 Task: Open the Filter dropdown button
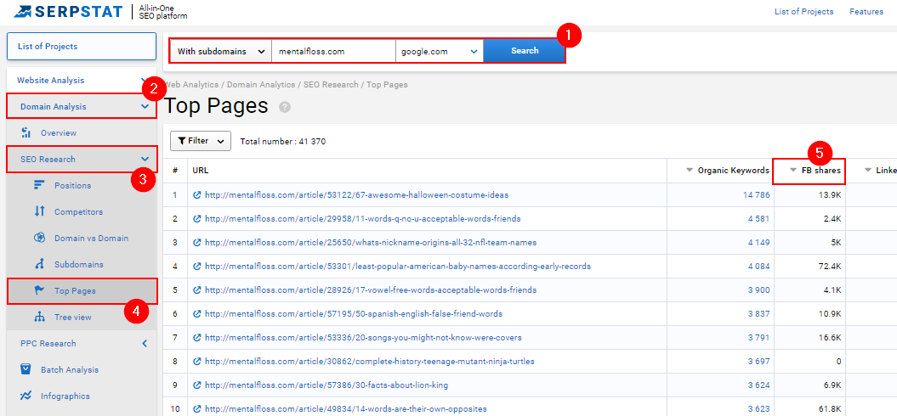[x=200, y=141]
